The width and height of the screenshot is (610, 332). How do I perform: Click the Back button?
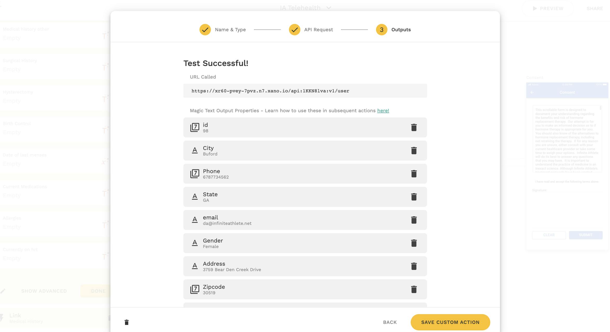[390, 322]
